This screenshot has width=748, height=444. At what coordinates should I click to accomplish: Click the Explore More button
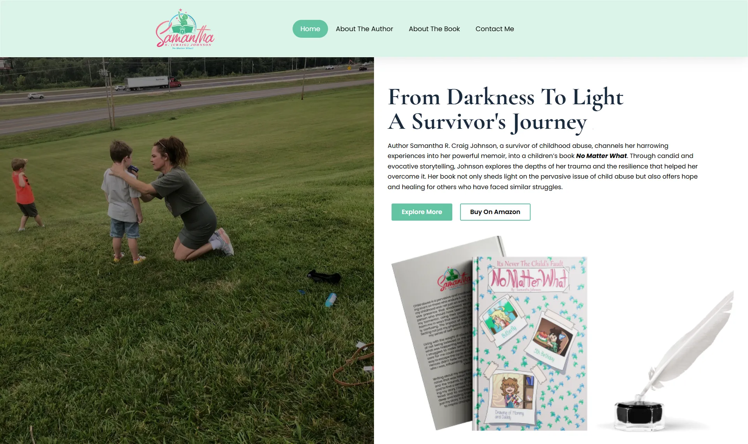[x=422, y=212]
